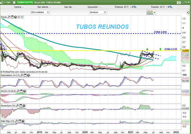Click the MACD (12 26 9) label

pos(8,91)
